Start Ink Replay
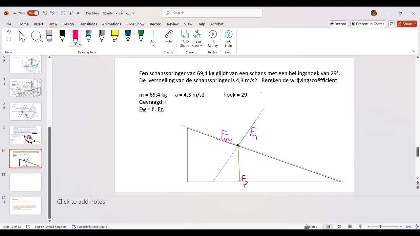This screenshot has height=236, width=420. pyautogui.click(x=213, y=39)
